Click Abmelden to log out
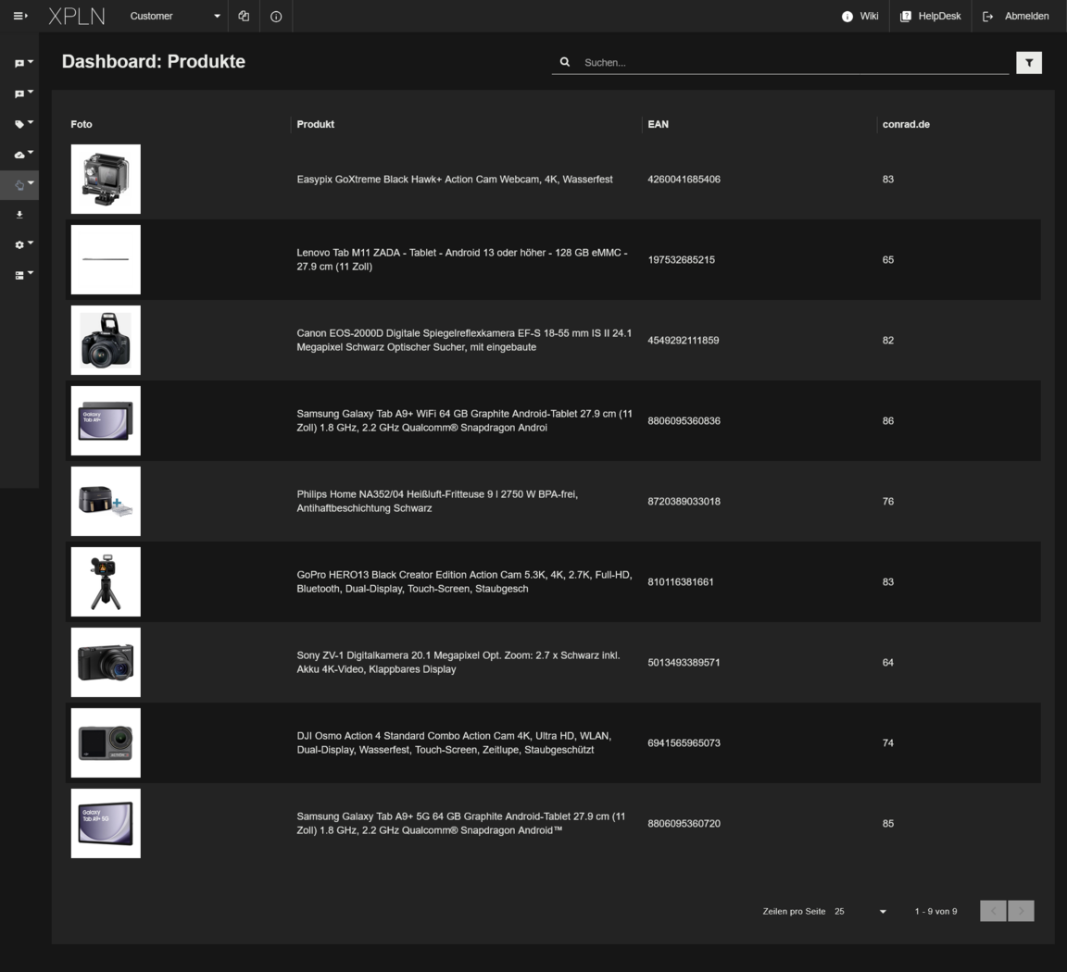This screenshot has width=1067, height=972. (x=1016, y=17)
